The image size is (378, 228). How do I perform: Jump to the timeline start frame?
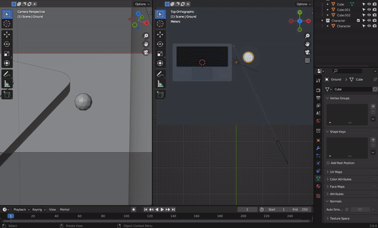[146, 210]
